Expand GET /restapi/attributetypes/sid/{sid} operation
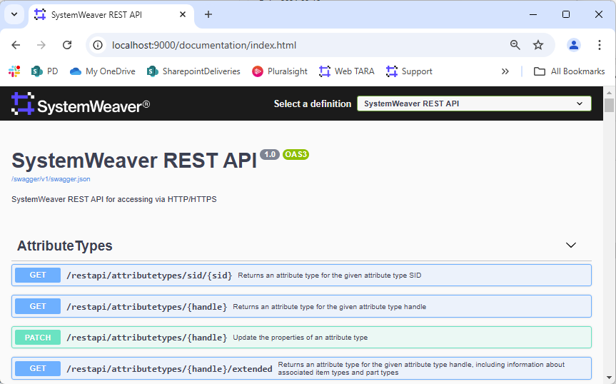Viewport: 616px width, 384px height. [x=301, y=276]
